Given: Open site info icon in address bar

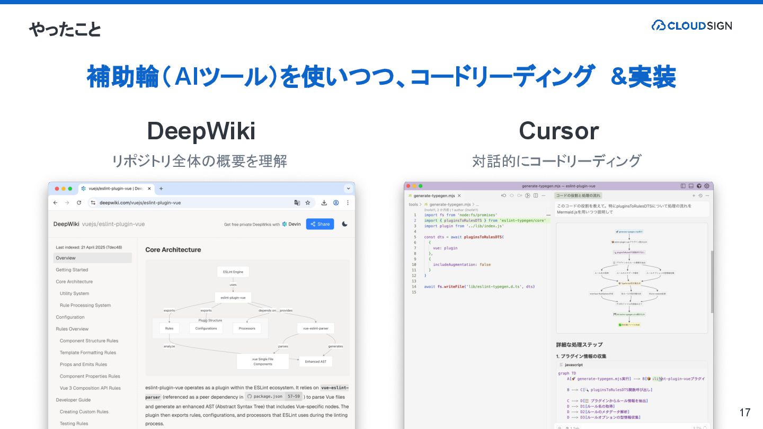Looking at the screenshot, I should point(93,202).
